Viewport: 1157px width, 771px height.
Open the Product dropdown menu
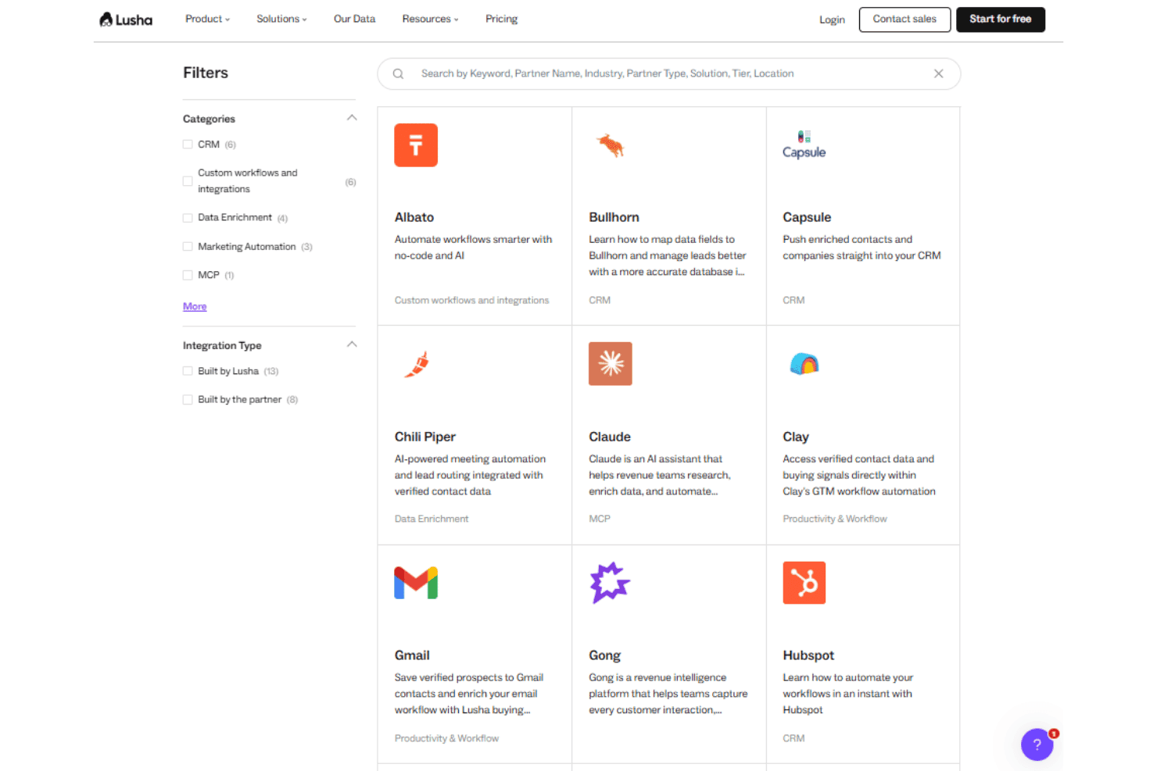207,19
